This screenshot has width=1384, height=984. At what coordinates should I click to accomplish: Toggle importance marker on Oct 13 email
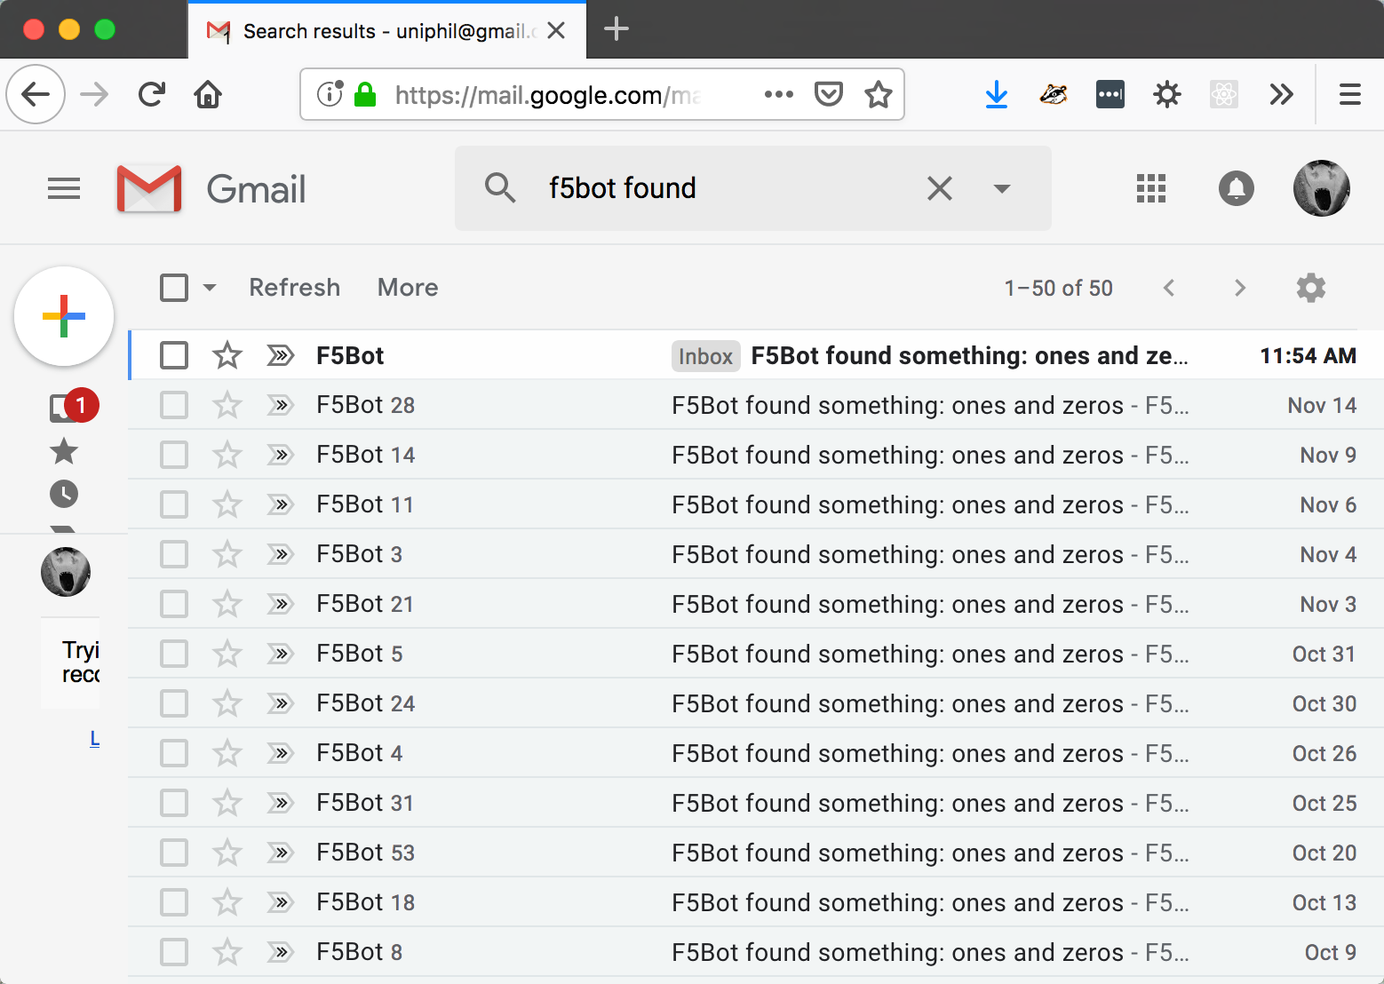click(x=281, y=902)
